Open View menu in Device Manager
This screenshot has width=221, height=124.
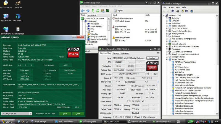[x=178, y=7]
